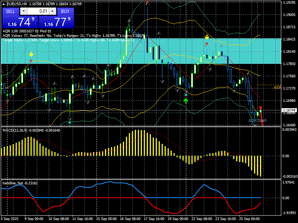Click the SELL button
Image resolution: width=298 pixels, height=223 pixels.
(x=10, y=12)
